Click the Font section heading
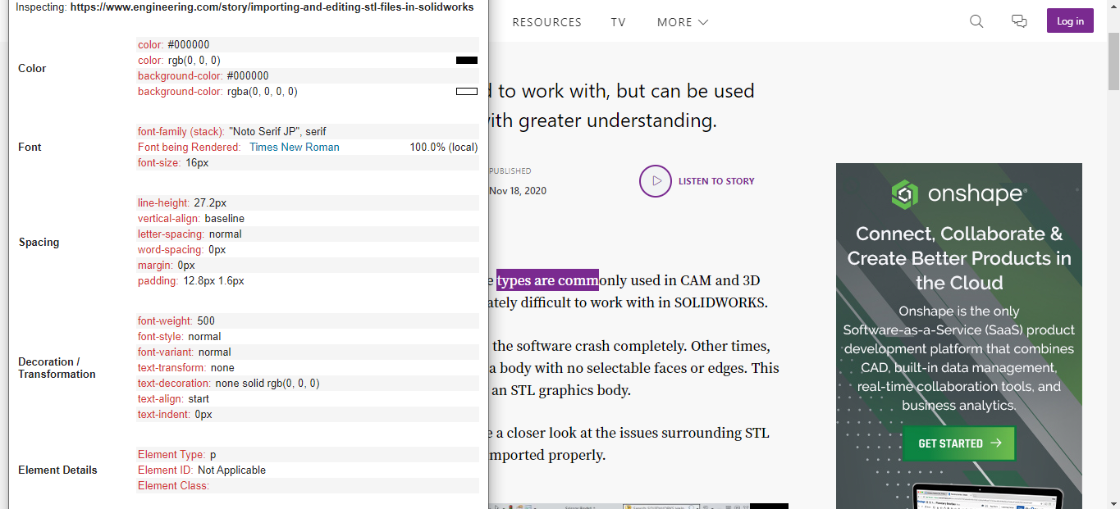 pyautogui.click(x=30, y=148)
